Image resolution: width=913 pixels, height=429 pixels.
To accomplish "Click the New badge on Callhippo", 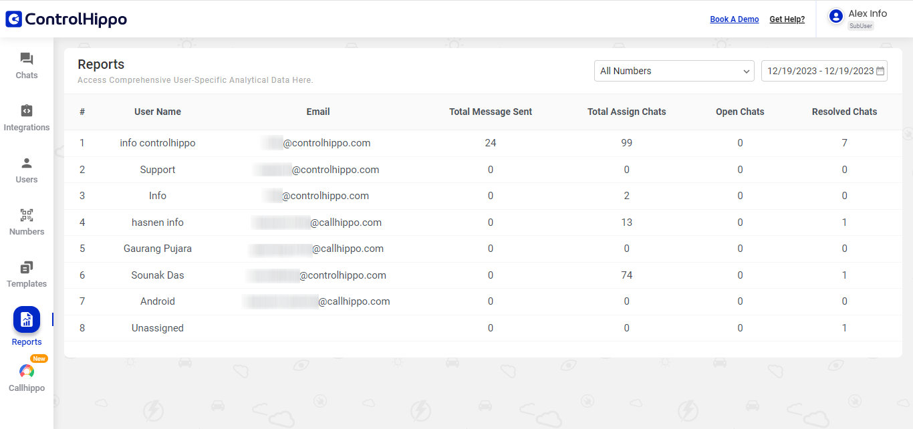I will pos(38,358).
